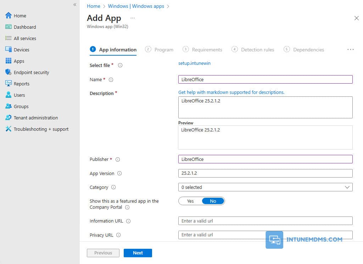
Task: Collapse the sidebar with double chevron
Action: [75, 5]
